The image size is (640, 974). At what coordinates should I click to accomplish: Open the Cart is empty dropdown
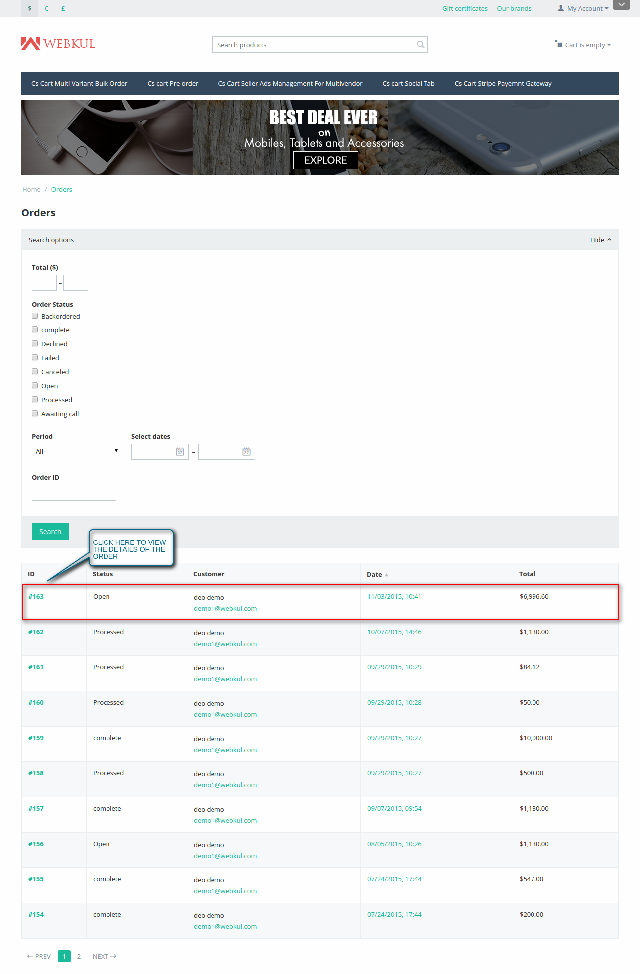[x=583, y=45]
